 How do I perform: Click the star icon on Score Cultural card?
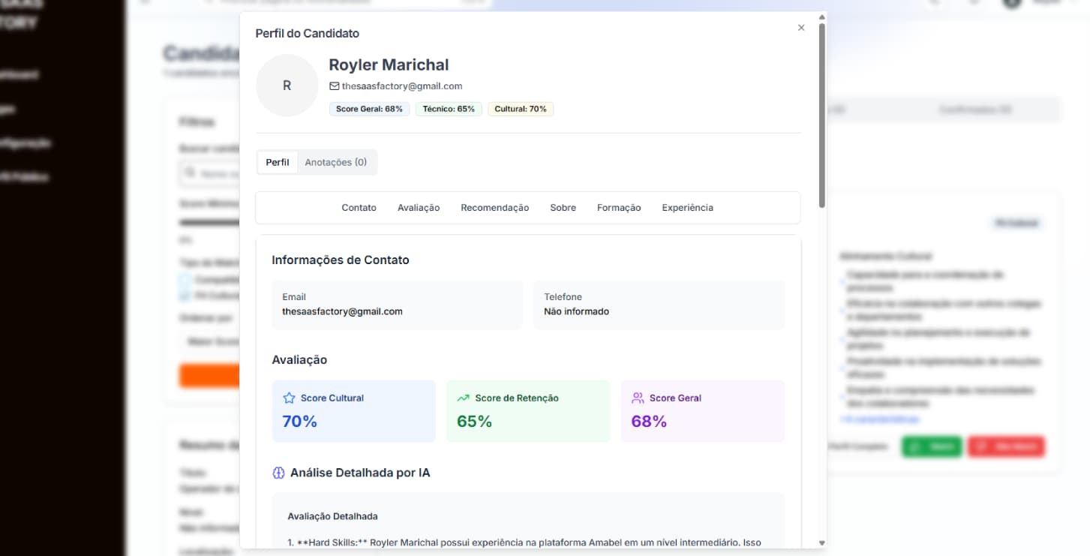289,398
